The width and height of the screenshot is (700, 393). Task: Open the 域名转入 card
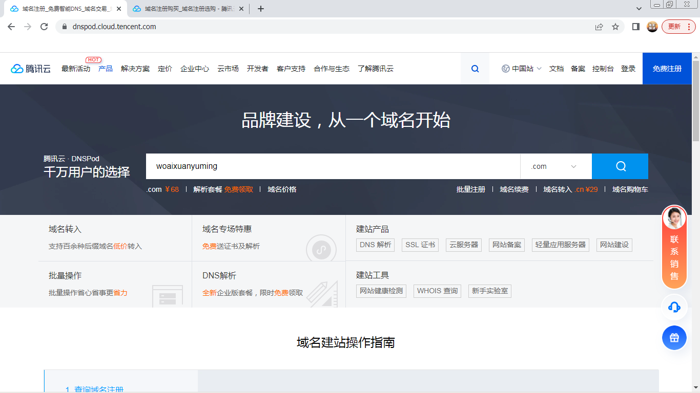point(115,238)
